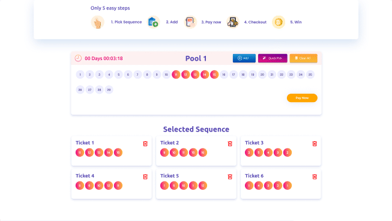Delete Ticket 1 with trash icon
The image size is (392, 221).
click(145, 144)
